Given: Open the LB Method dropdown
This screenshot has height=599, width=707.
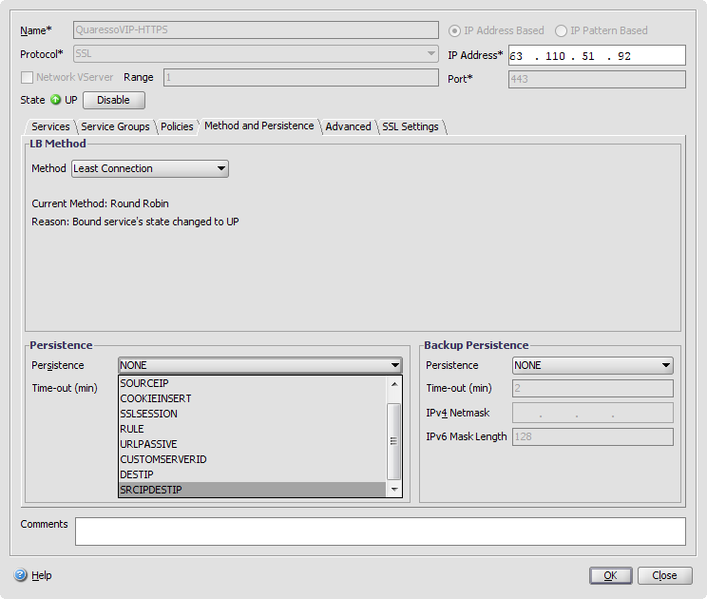Looking at the screenshot, I should [x=150, y=168].
